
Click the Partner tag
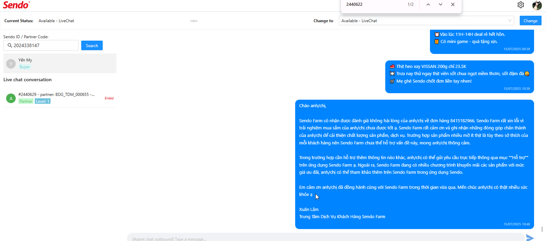(x=26, y=101)
